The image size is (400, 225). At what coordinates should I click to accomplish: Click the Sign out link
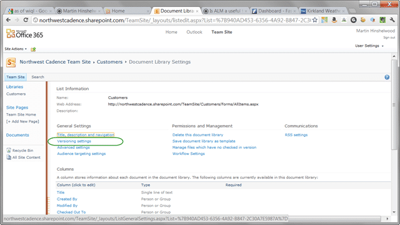[x=389, y=37]
